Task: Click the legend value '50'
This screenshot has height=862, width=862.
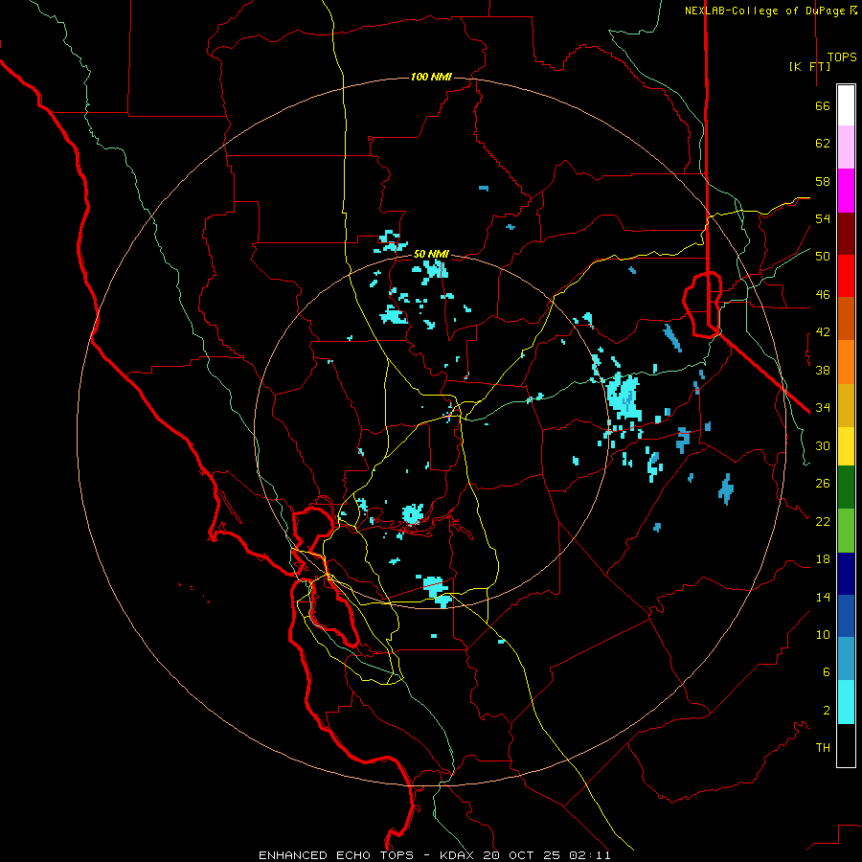Action: (x=823, y=257)
